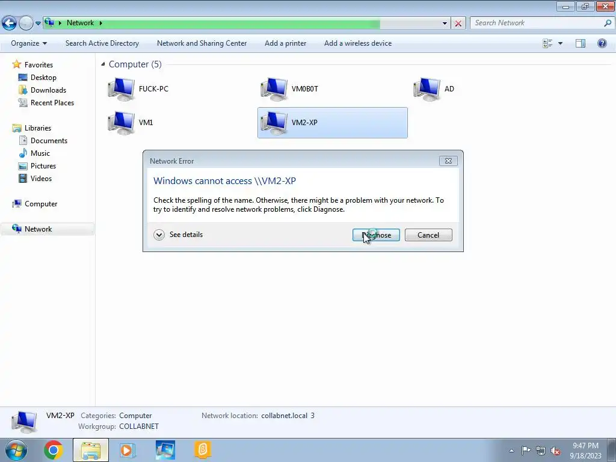Select the VM1 computer icon
Viewport: 616px width, 462px height.
[121, 123]
